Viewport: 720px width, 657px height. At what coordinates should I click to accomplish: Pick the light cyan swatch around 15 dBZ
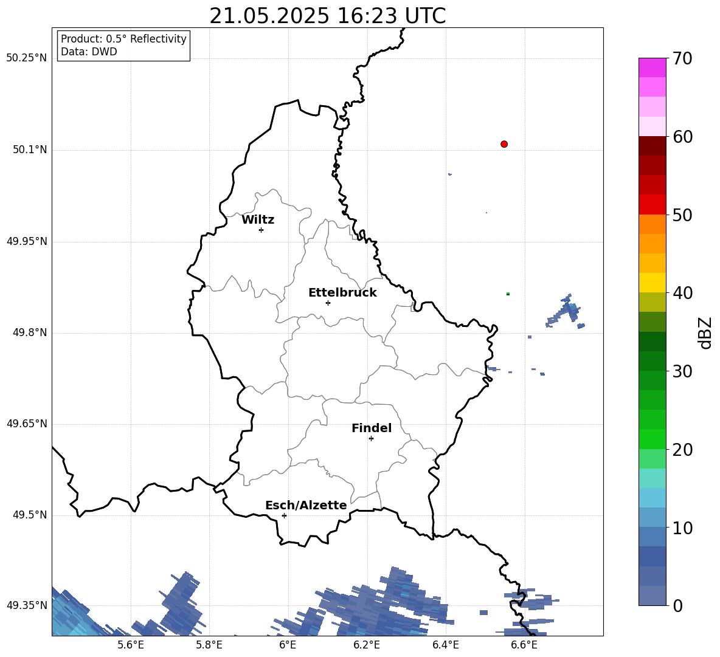[652, 478]
